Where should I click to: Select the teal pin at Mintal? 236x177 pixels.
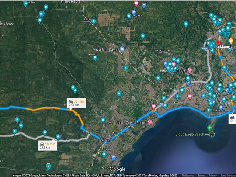tap(95, 58)
